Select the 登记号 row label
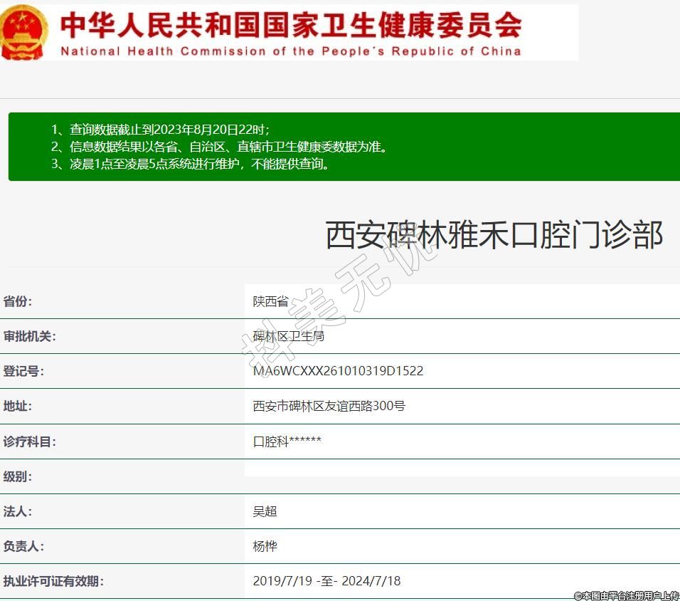Screen dimensions: 680x601 tap(23, 371)
